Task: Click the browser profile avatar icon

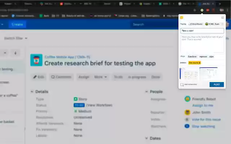Action: pos(222,10)
